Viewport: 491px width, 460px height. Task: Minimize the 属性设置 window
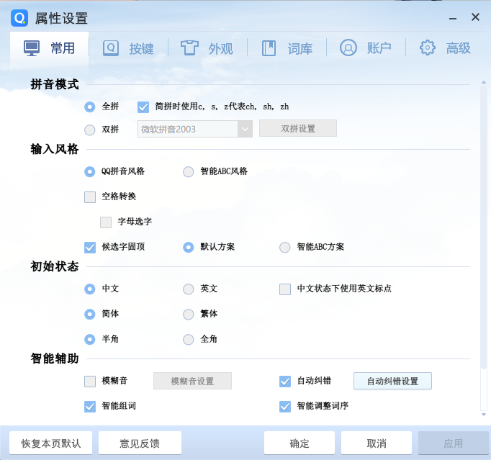pyautogui.click(x=453, y=19)
